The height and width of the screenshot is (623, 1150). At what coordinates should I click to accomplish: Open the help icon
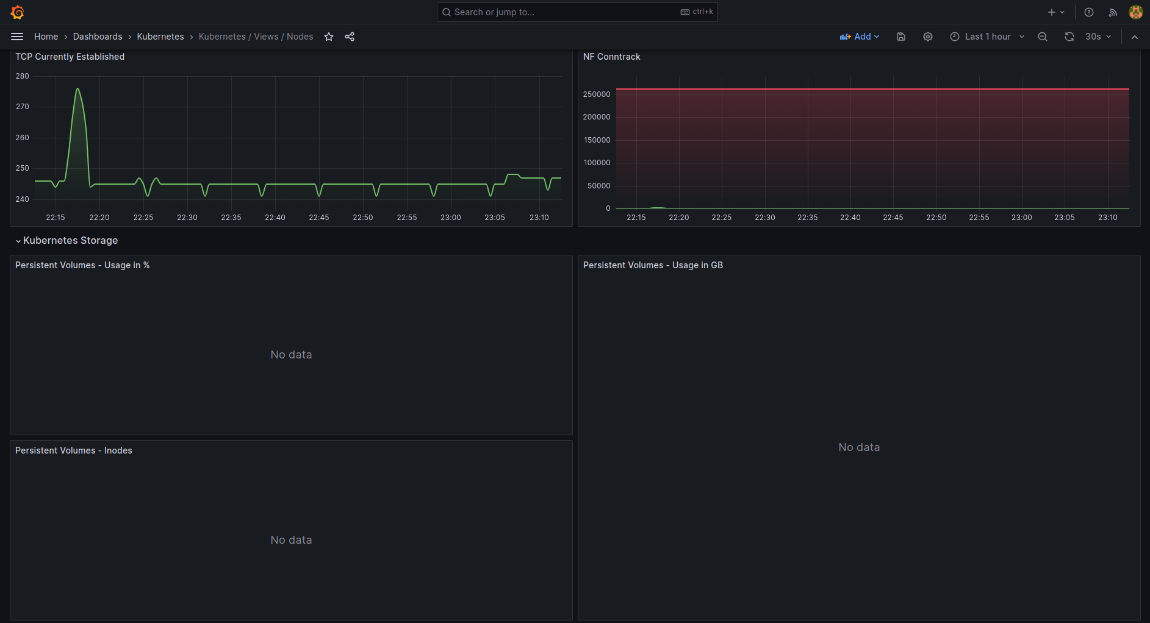(x=1088, y=12)
